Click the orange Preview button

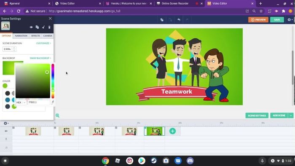(258, 19)
